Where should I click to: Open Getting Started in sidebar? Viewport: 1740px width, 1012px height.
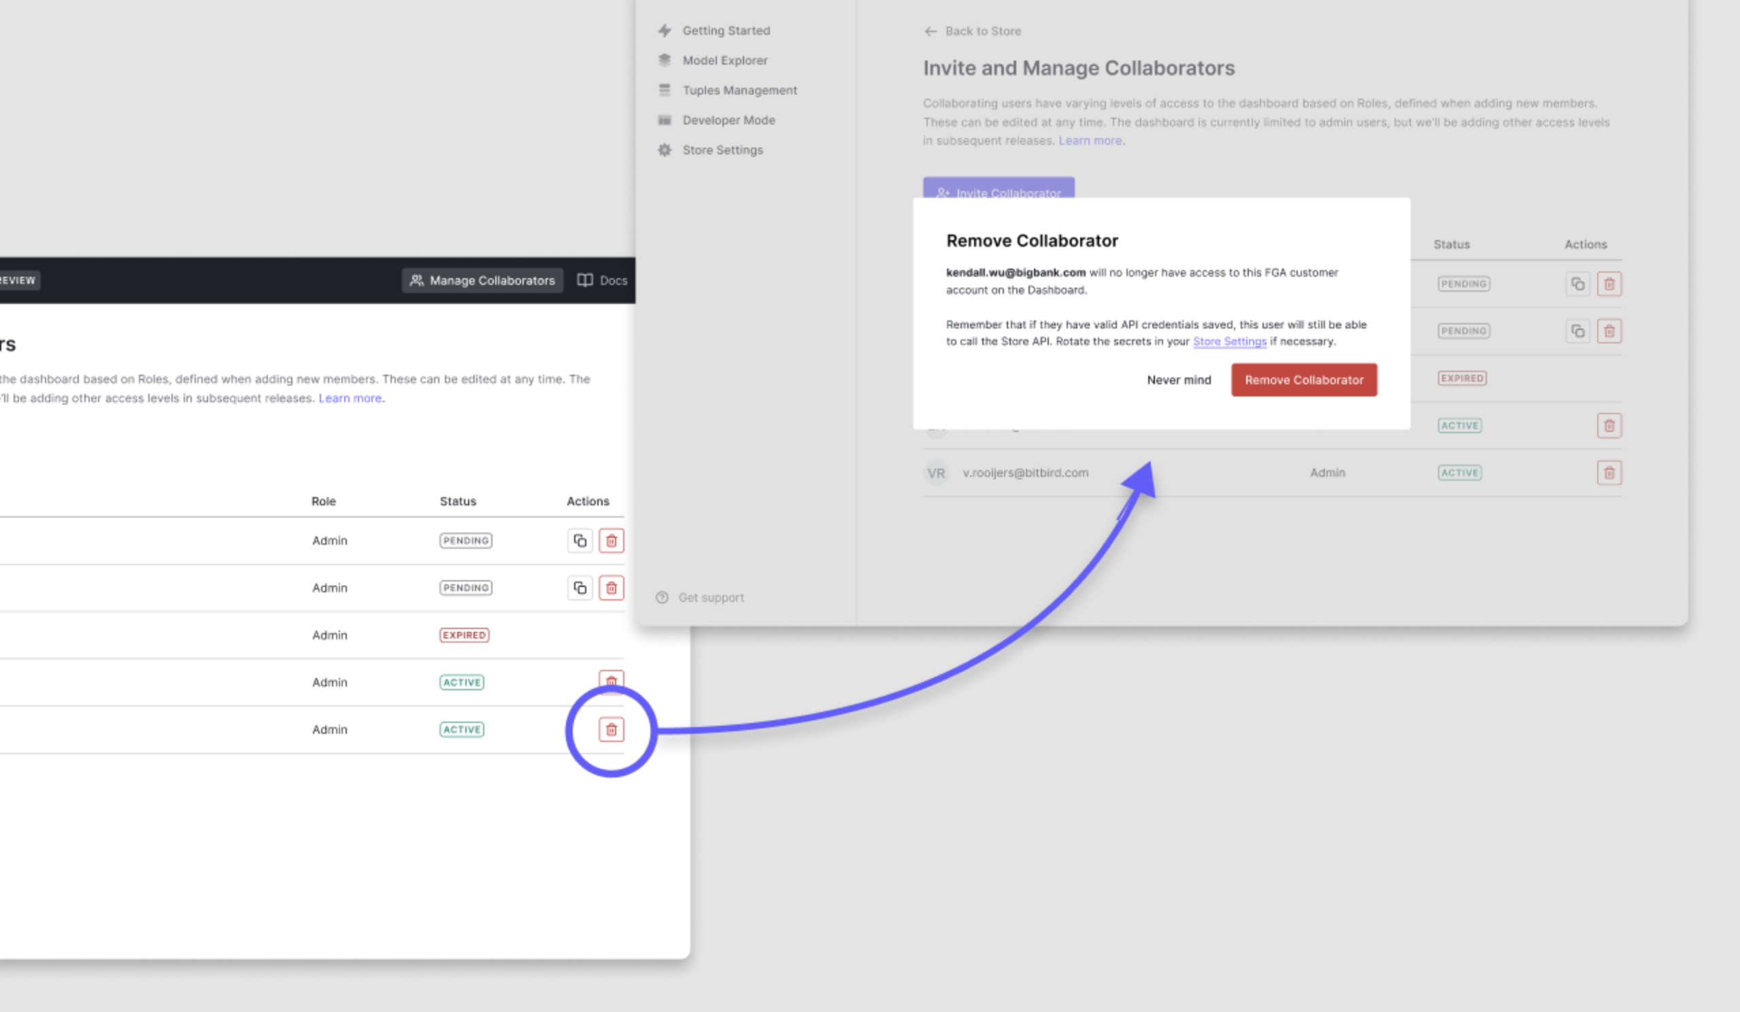pyautogui.click(x=726, y=31)
